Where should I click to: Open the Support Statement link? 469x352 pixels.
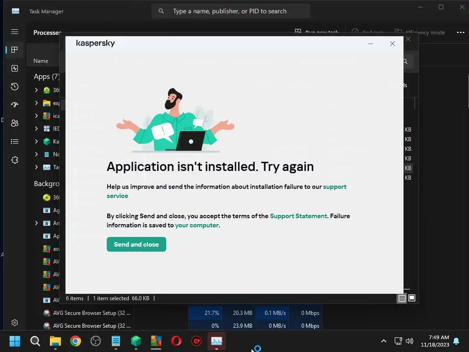tap(298, 216)
